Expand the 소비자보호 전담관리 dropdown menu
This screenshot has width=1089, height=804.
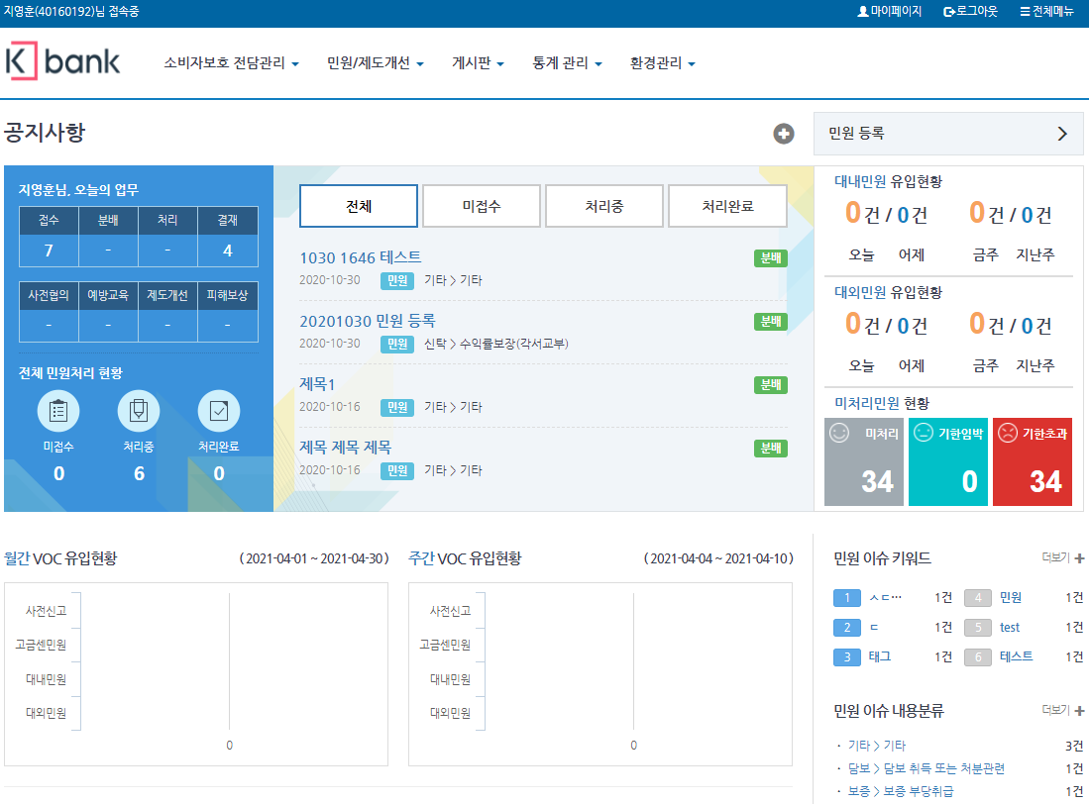click(x=231, y=63)
